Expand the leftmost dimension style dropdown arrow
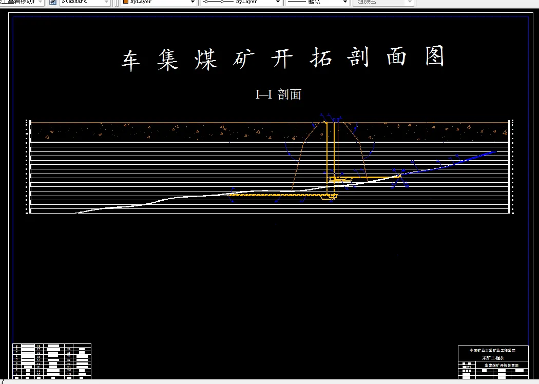The image size is (539, 384). coord(40,2)
